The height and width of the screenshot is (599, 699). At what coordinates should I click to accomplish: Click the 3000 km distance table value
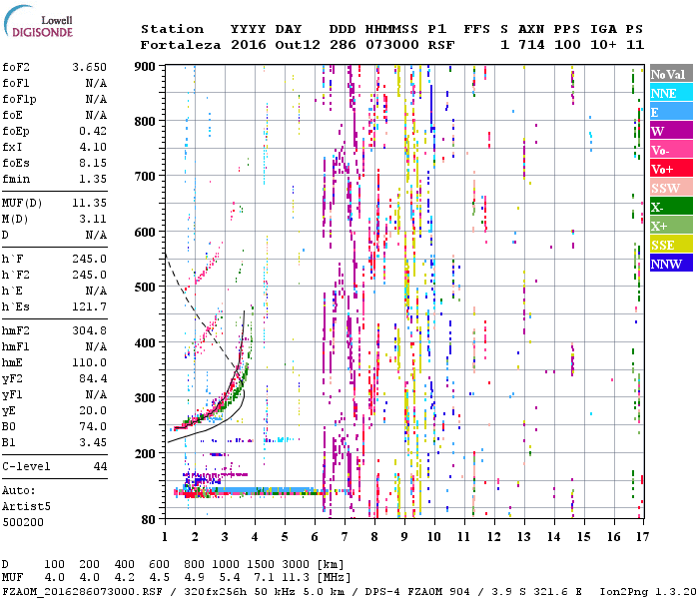click(296, 565)
